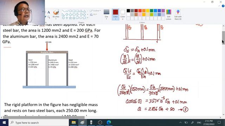The width and height of the screenshot is (225, 126).
Task: Pick the green color swatch
Action: [152, 11]
